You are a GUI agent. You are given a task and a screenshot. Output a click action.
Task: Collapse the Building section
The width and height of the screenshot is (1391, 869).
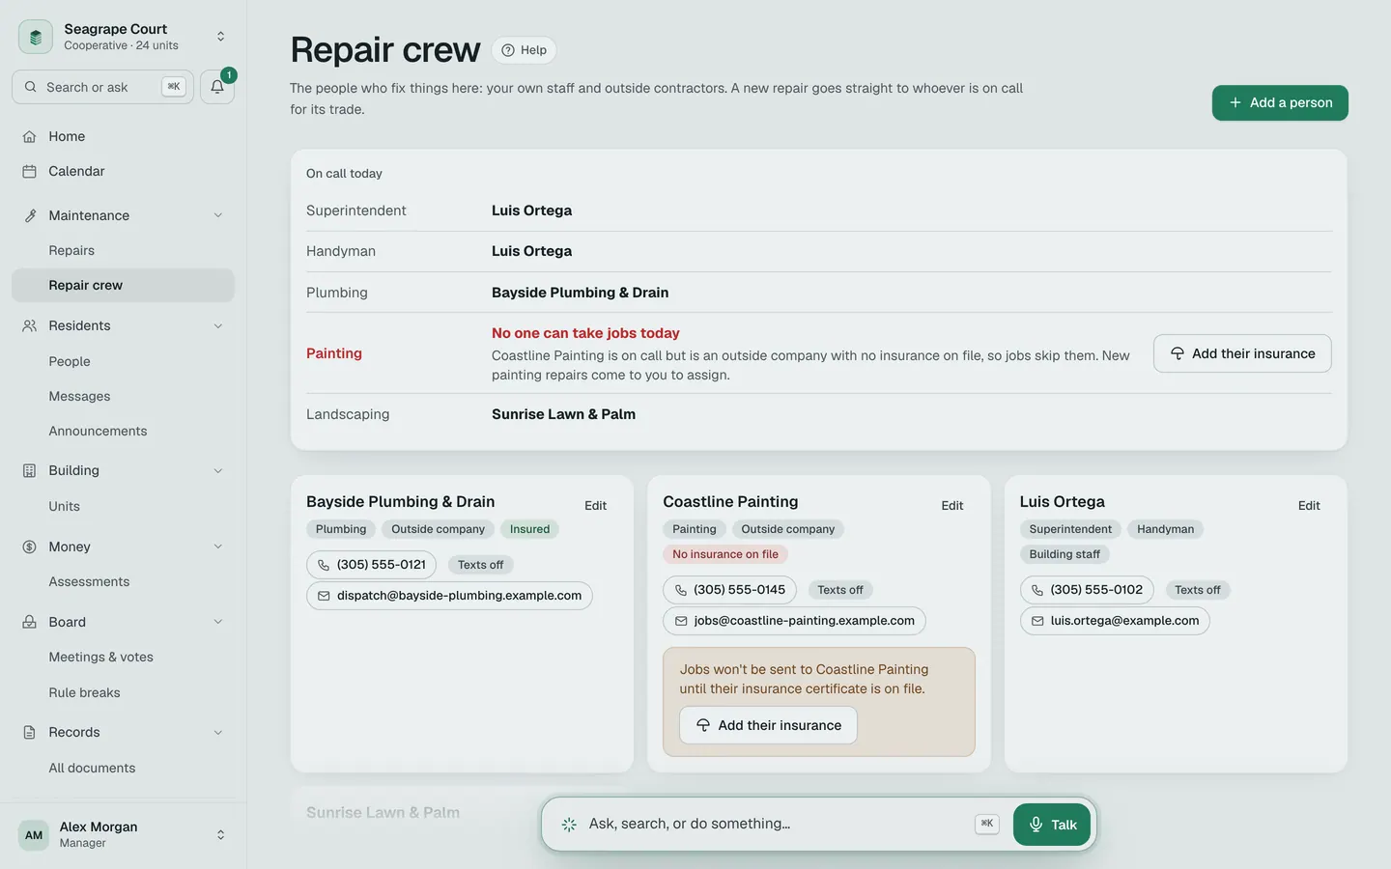point(218,470)
